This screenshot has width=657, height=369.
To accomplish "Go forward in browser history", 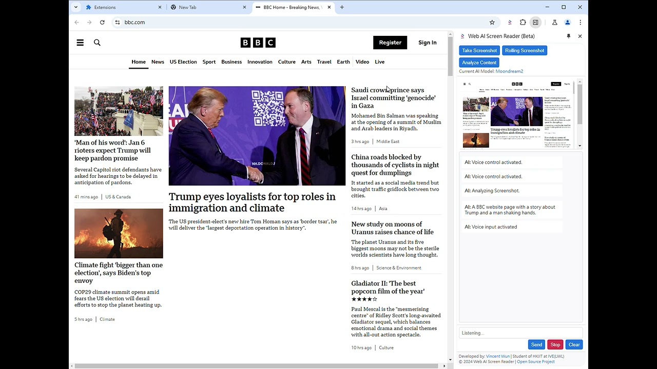I will 89,22.
